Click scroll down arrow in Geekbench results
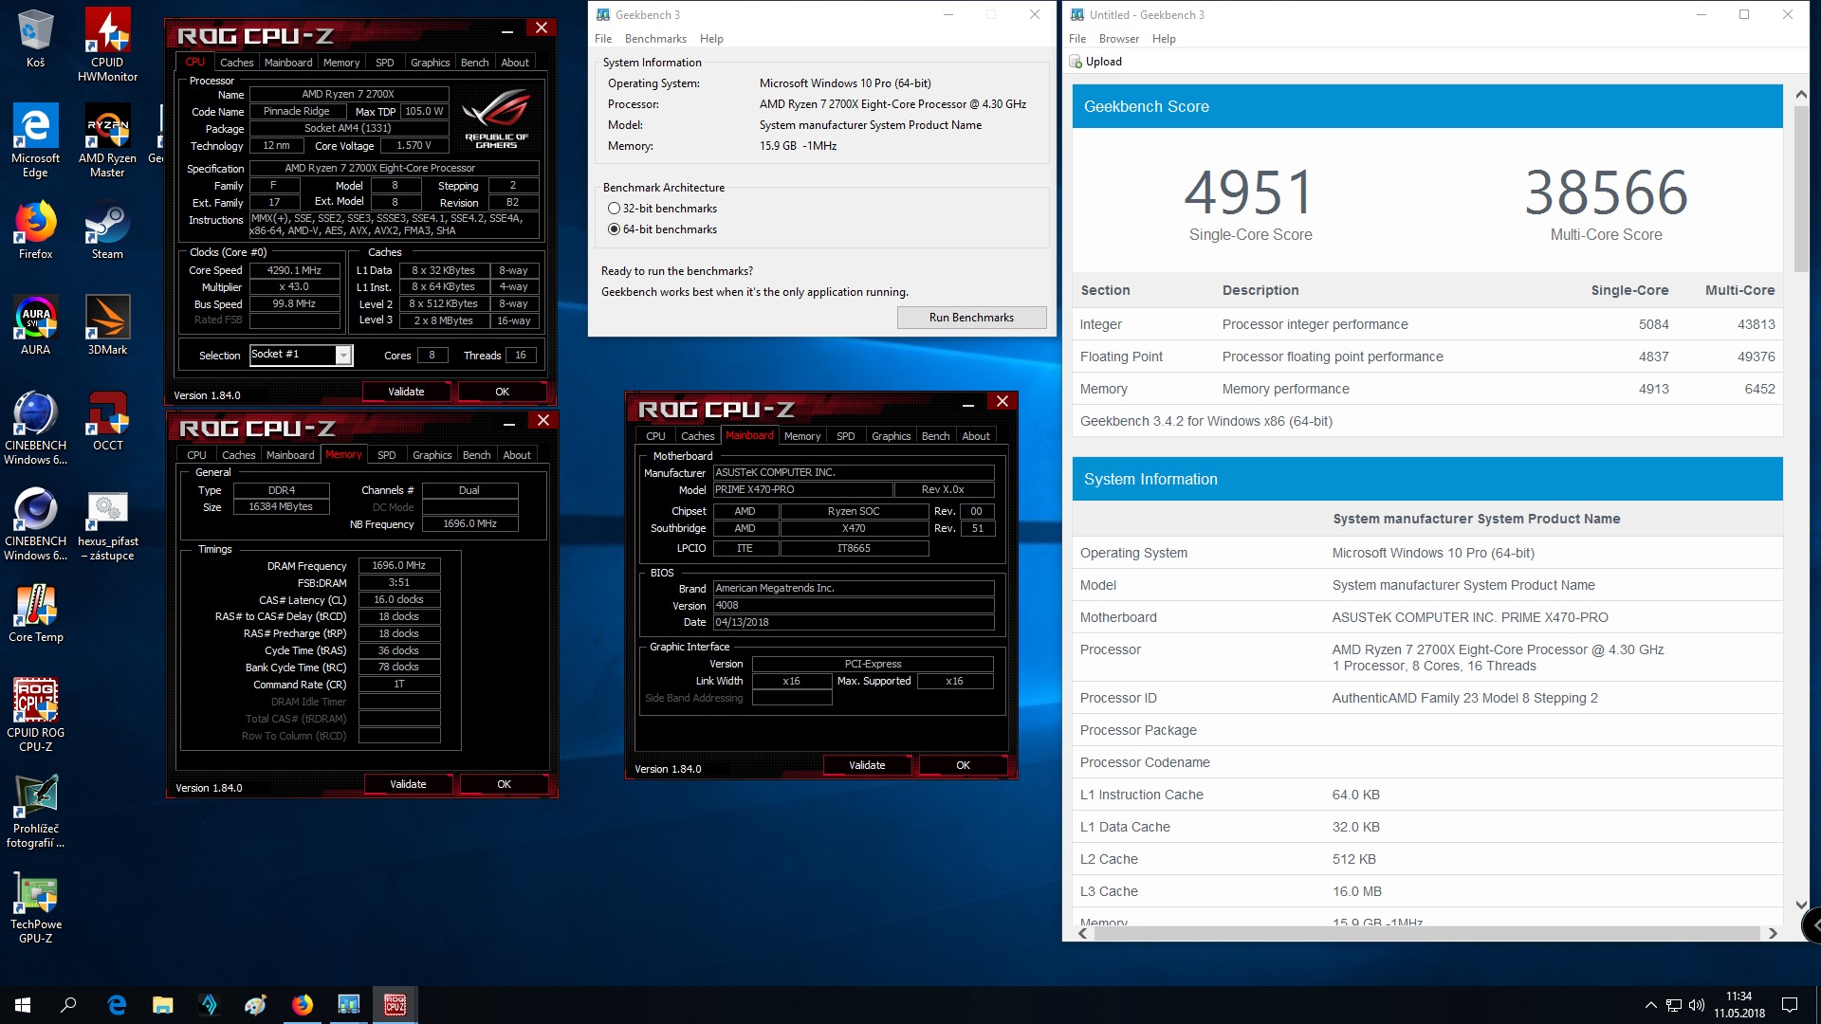Viewport: 1821px width, 1024px height. click(1801, 905)
